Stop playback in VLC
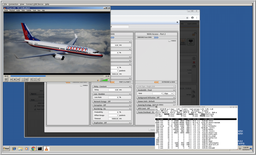 [x=15, y=79]
